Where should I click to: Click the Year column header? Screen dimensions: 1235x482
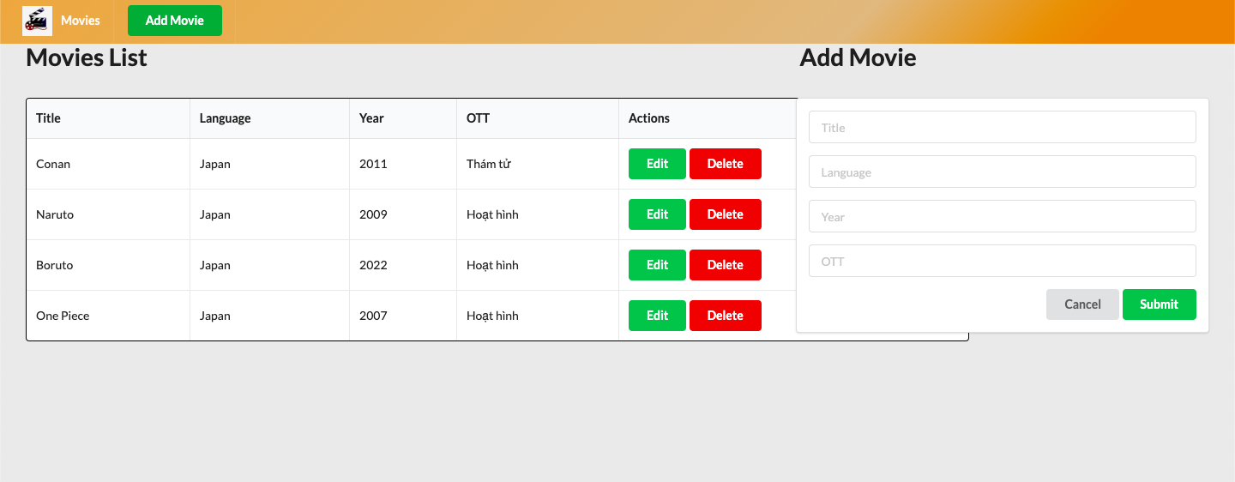371,118
